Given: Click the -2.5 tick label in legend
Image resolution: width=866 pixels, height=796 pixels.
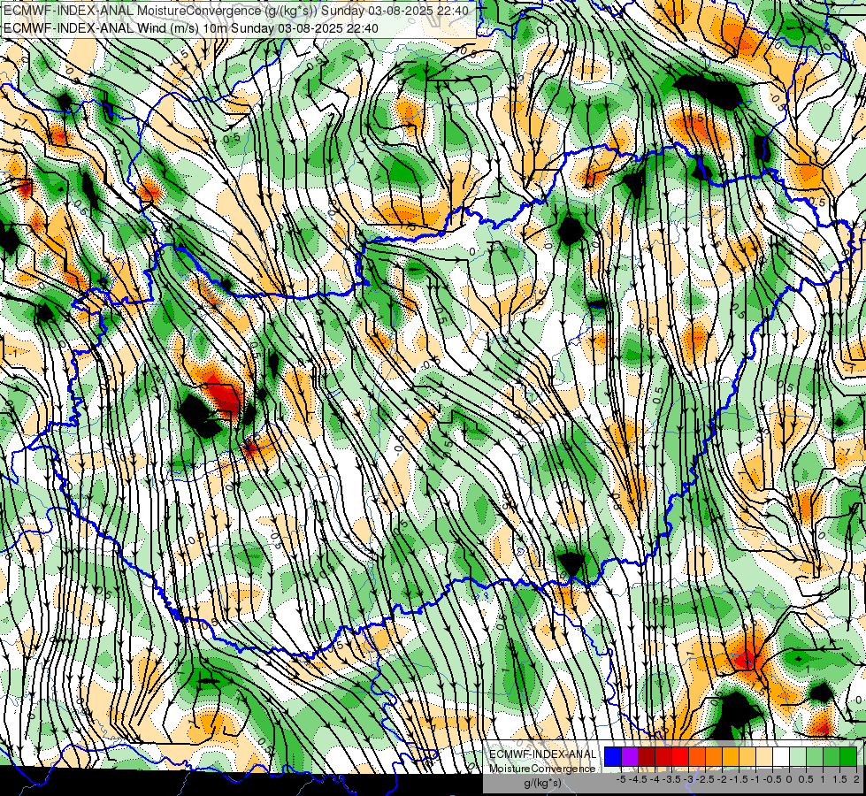Looking at the screenshot, I should point(705,779).
